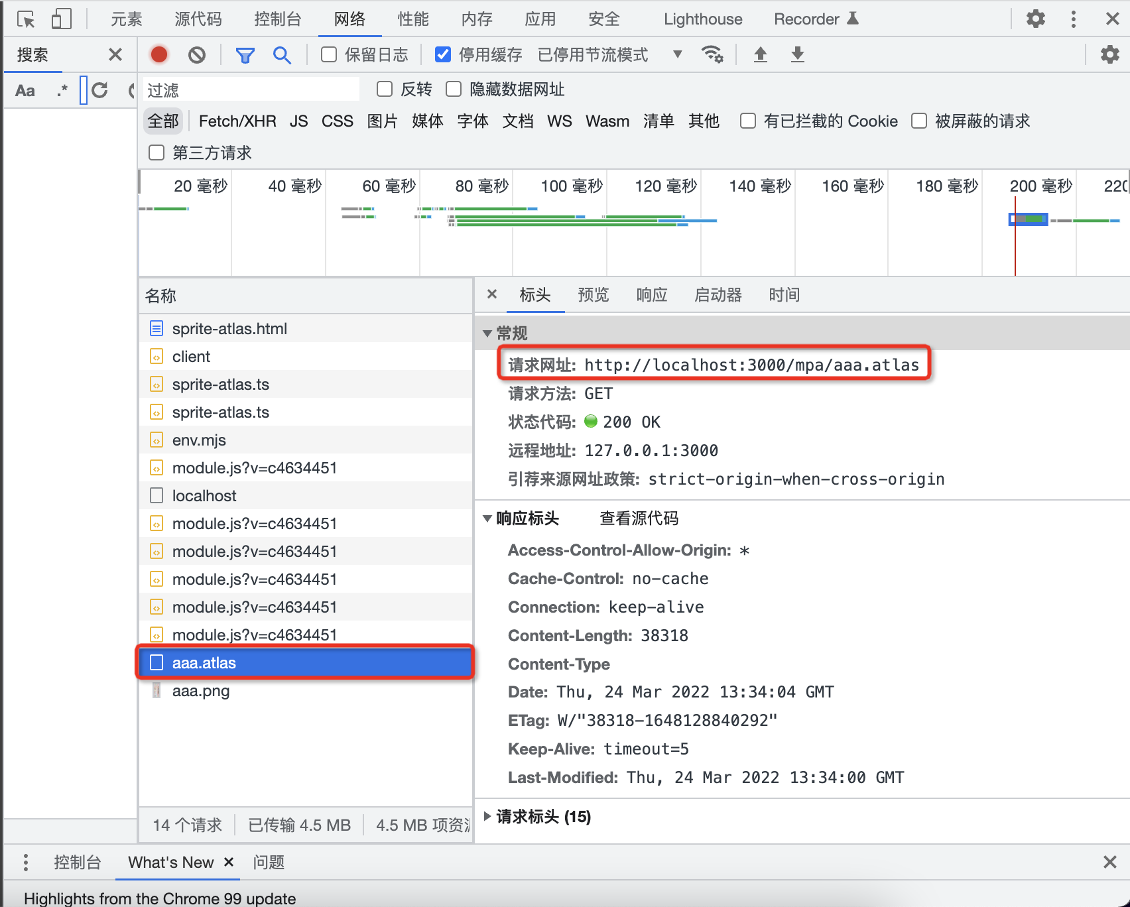This screenshot has height=907, width=1130.
Task: Close the What's New tab
Action: pos(229,862)
